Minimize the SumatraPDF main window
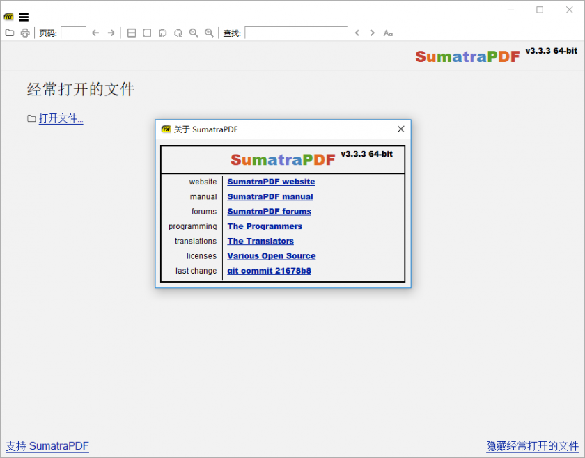This screenshot has height=458, width=585. click(x=510, y=10)
